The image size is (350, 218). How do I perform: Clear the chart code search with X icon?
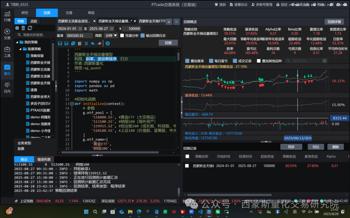324,61
